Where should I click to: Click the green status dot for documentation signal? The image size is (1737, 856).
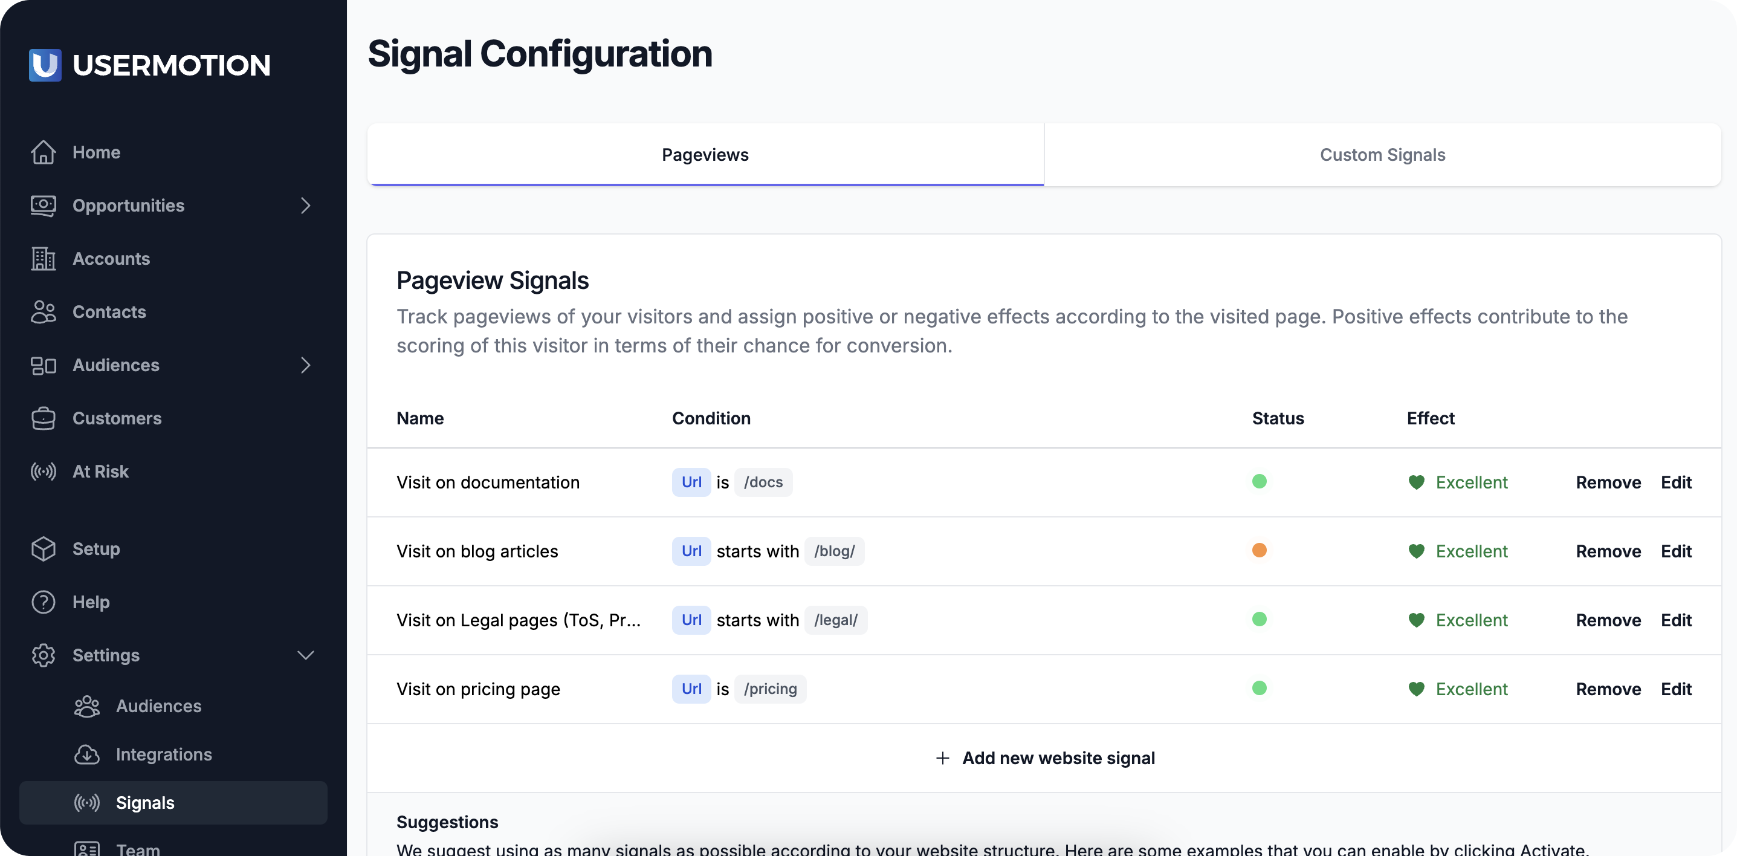1259,482
